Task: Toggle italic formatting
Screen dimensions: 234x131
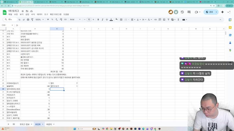Action: (x=102, y=20)
